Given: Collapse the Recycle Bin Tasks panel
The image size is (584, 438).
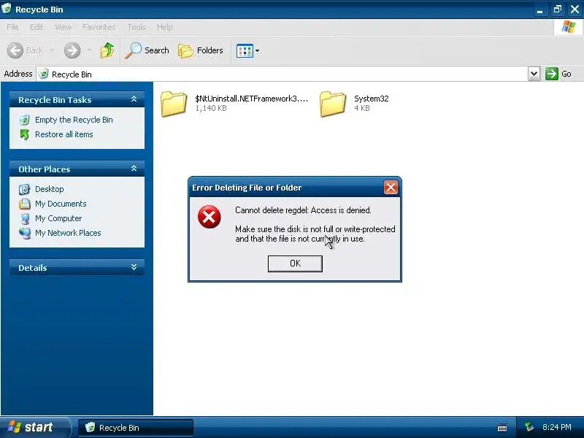Looking at the screenshot, I should [134, 99].
